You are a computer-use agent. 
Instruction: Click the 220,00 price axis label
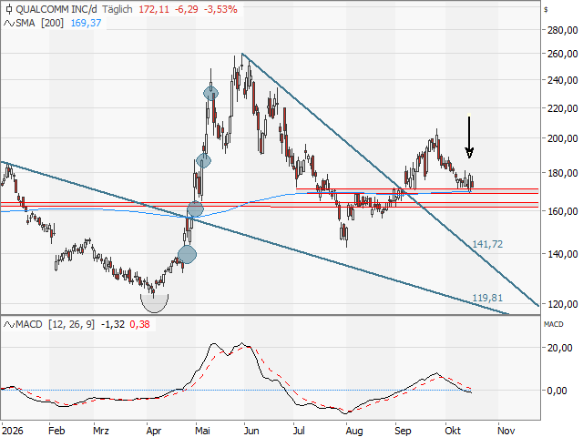pyautogui.click(x=563, y=108)
